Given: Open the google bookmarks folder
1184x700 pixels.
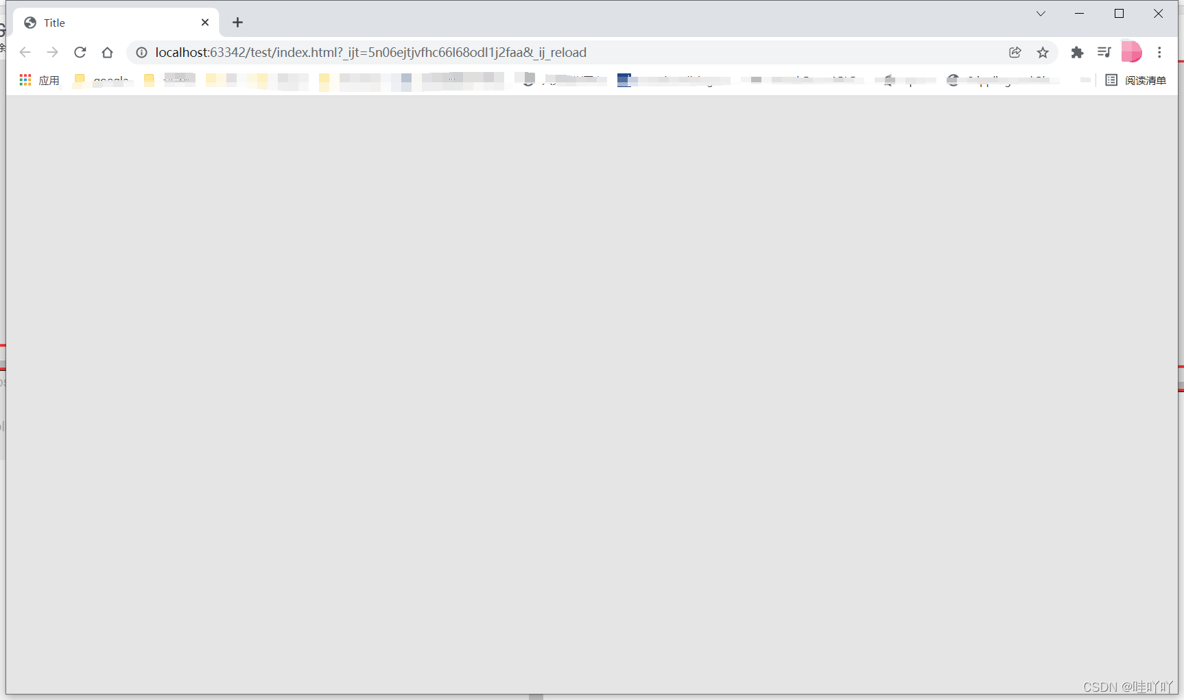Looking at the screenshot, I should point(102,80).
